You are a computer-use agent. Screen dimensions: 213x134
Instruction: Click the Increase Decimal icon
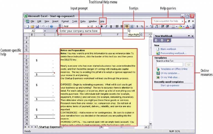coord(152,26)
